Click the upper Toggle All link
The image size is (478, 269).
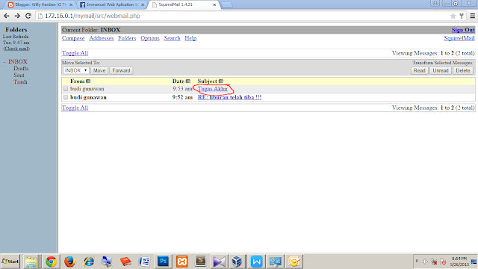click(x=75, y=53)
